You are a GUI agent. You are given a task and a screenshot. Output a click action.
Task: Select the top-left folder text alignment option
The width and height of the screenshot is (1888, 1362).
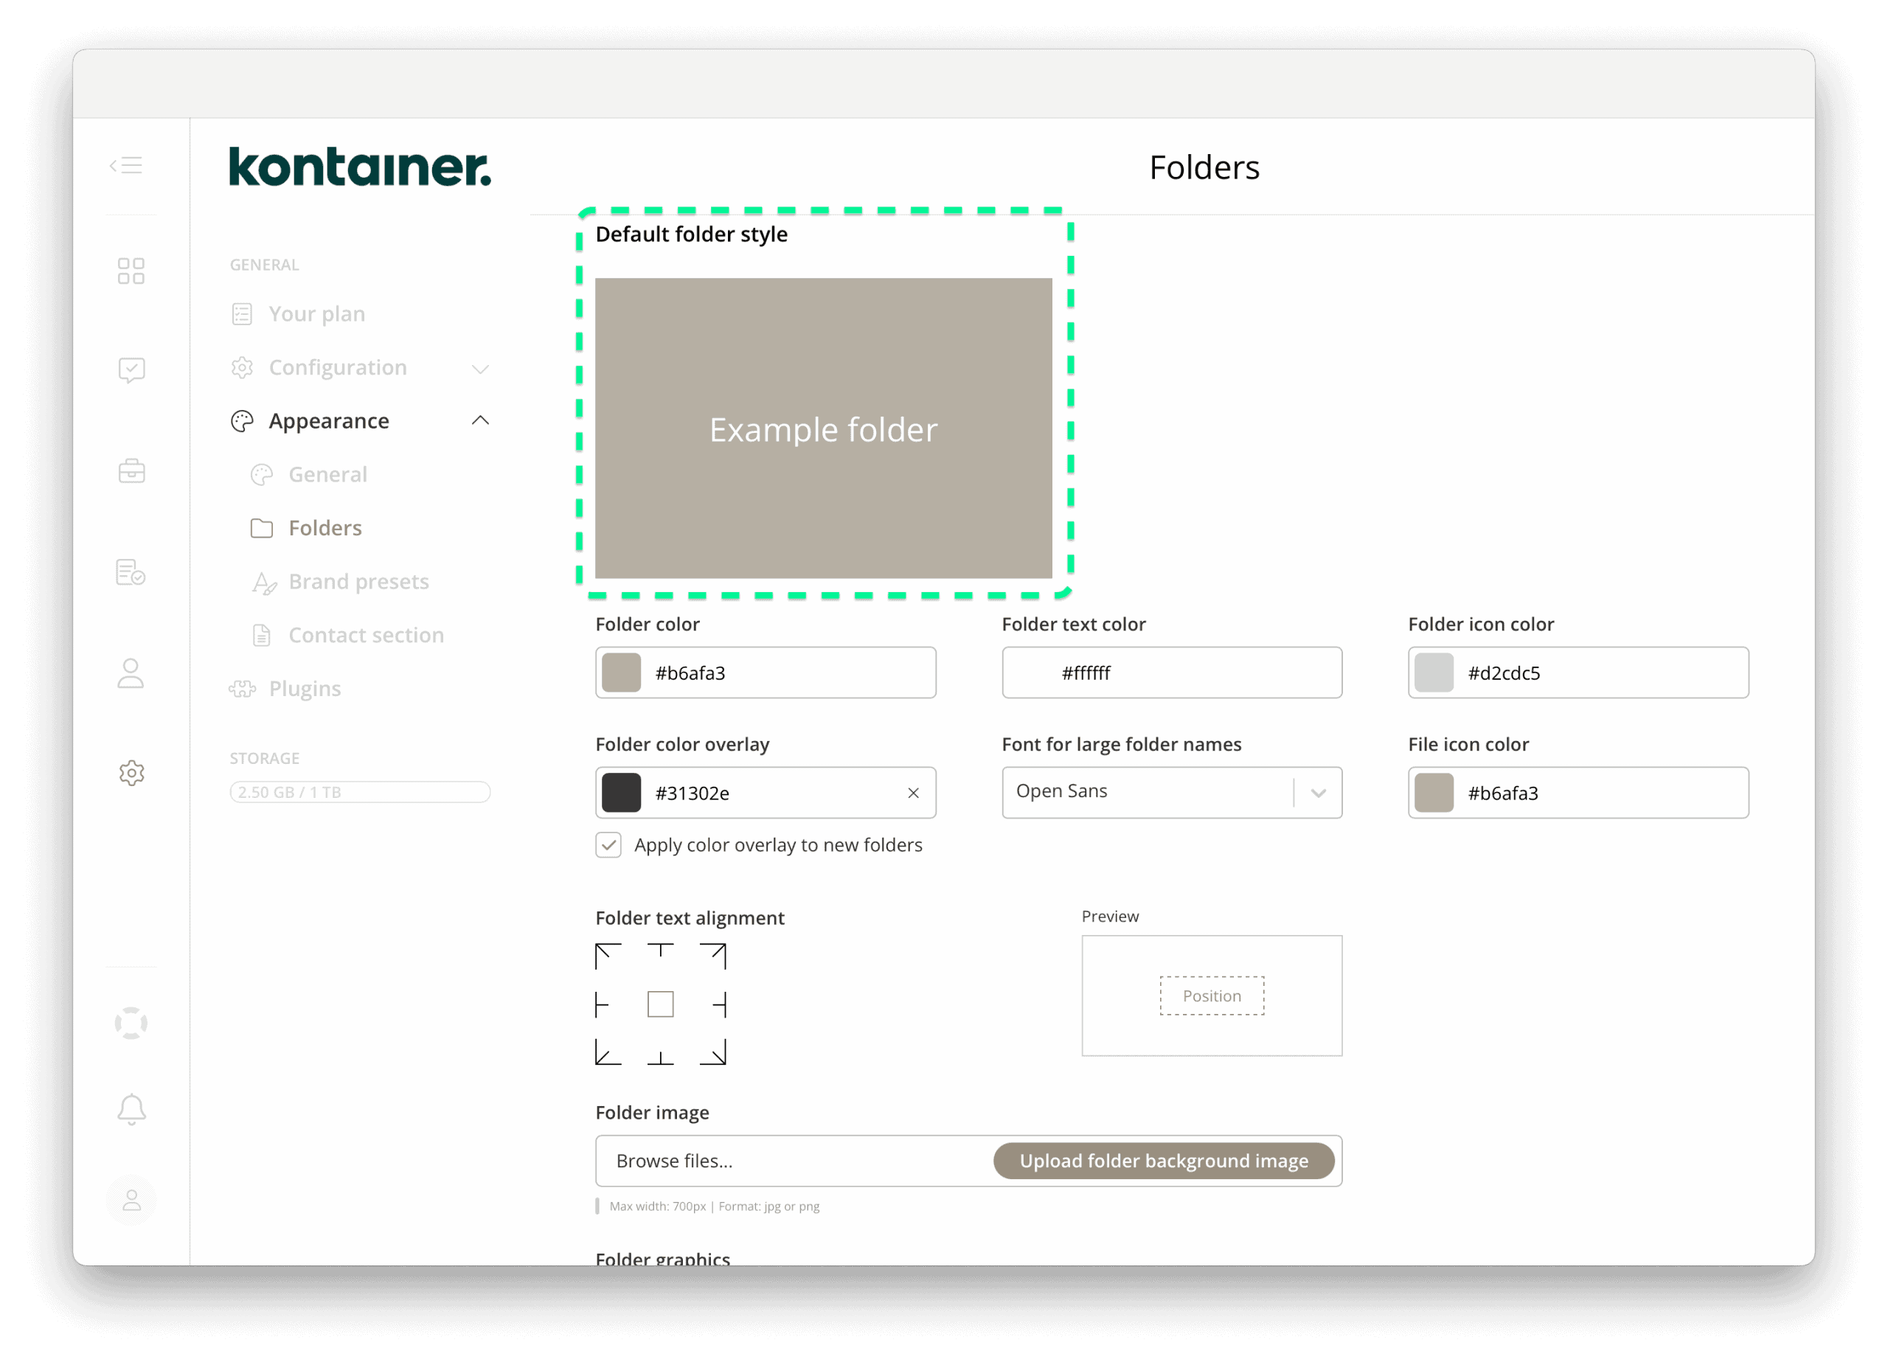[606, 955]
